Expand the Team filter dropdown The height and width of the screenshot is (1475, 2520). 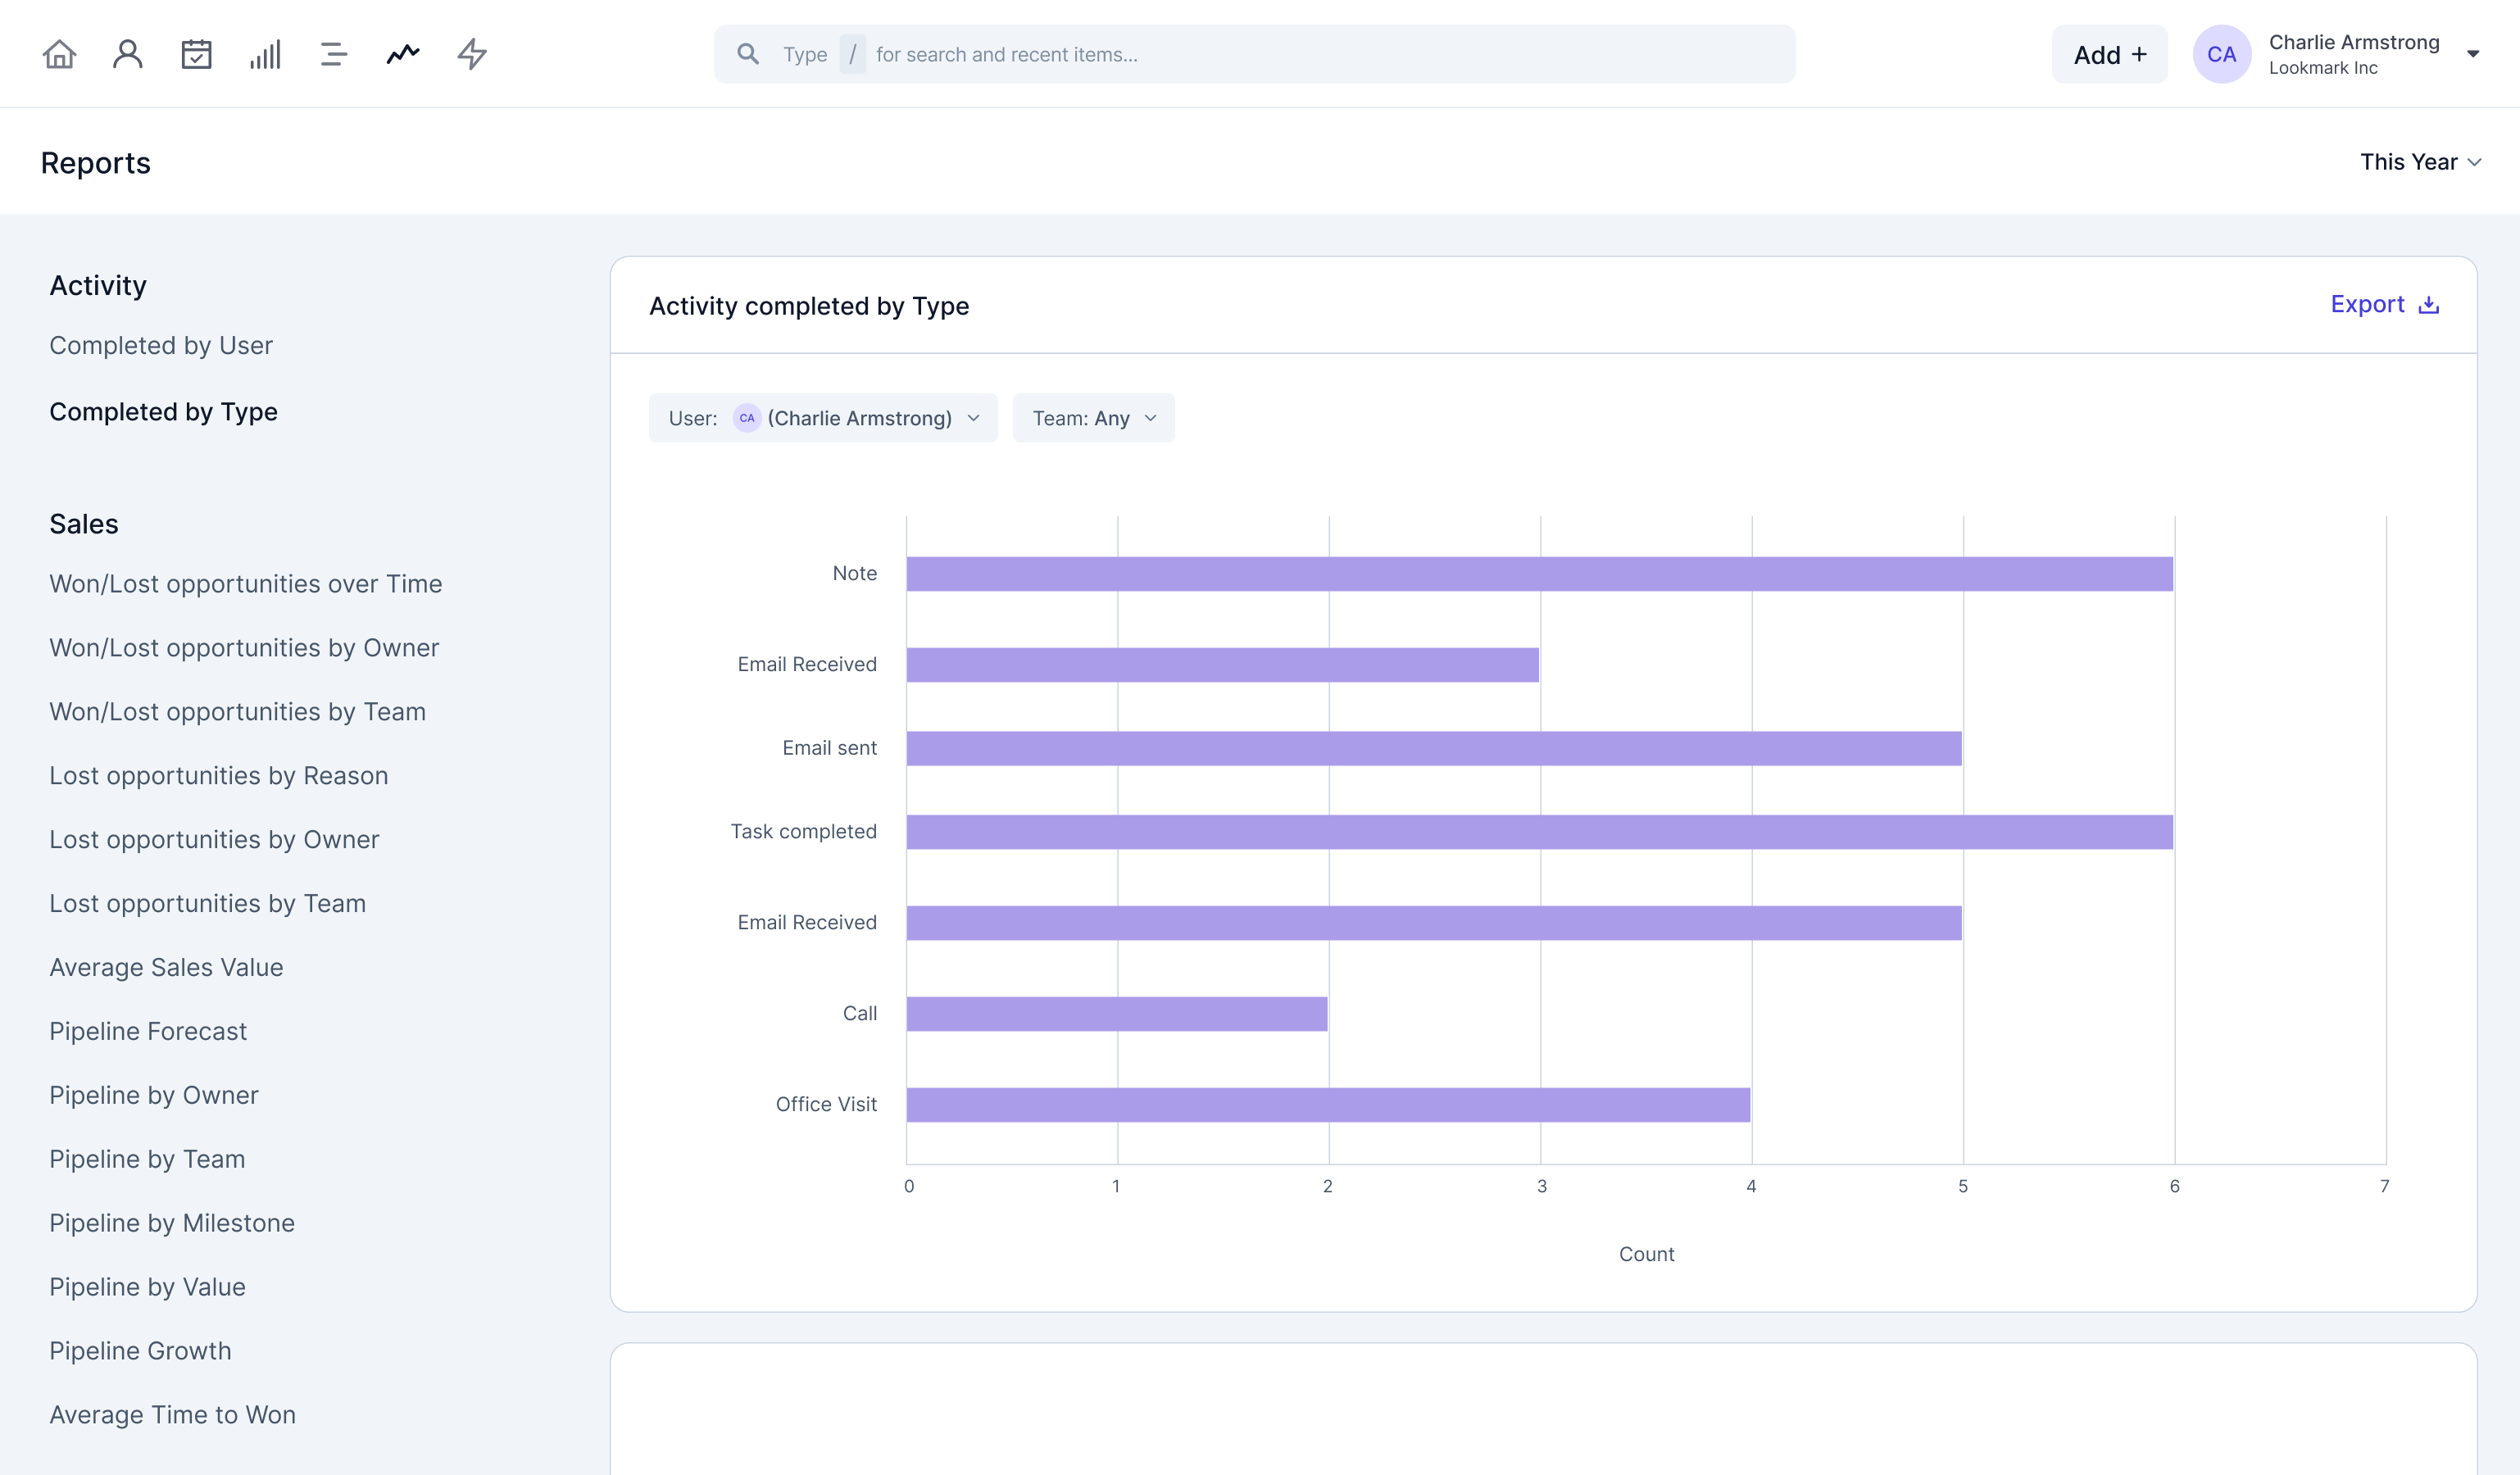pyautogui.click(x=1094, y=418)
